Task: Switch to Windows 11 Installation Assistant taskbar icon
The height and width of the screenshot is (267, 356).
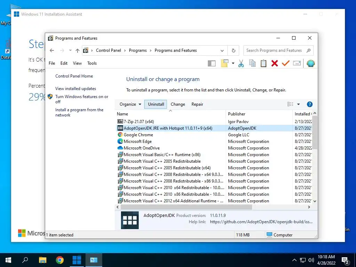Action: pos(77,260)
